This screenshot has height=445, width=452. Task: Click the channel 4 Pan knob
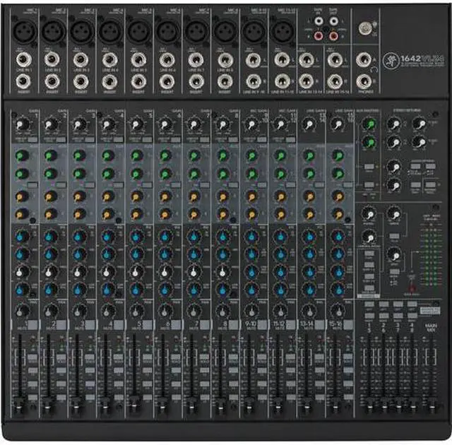click(108, 309)
